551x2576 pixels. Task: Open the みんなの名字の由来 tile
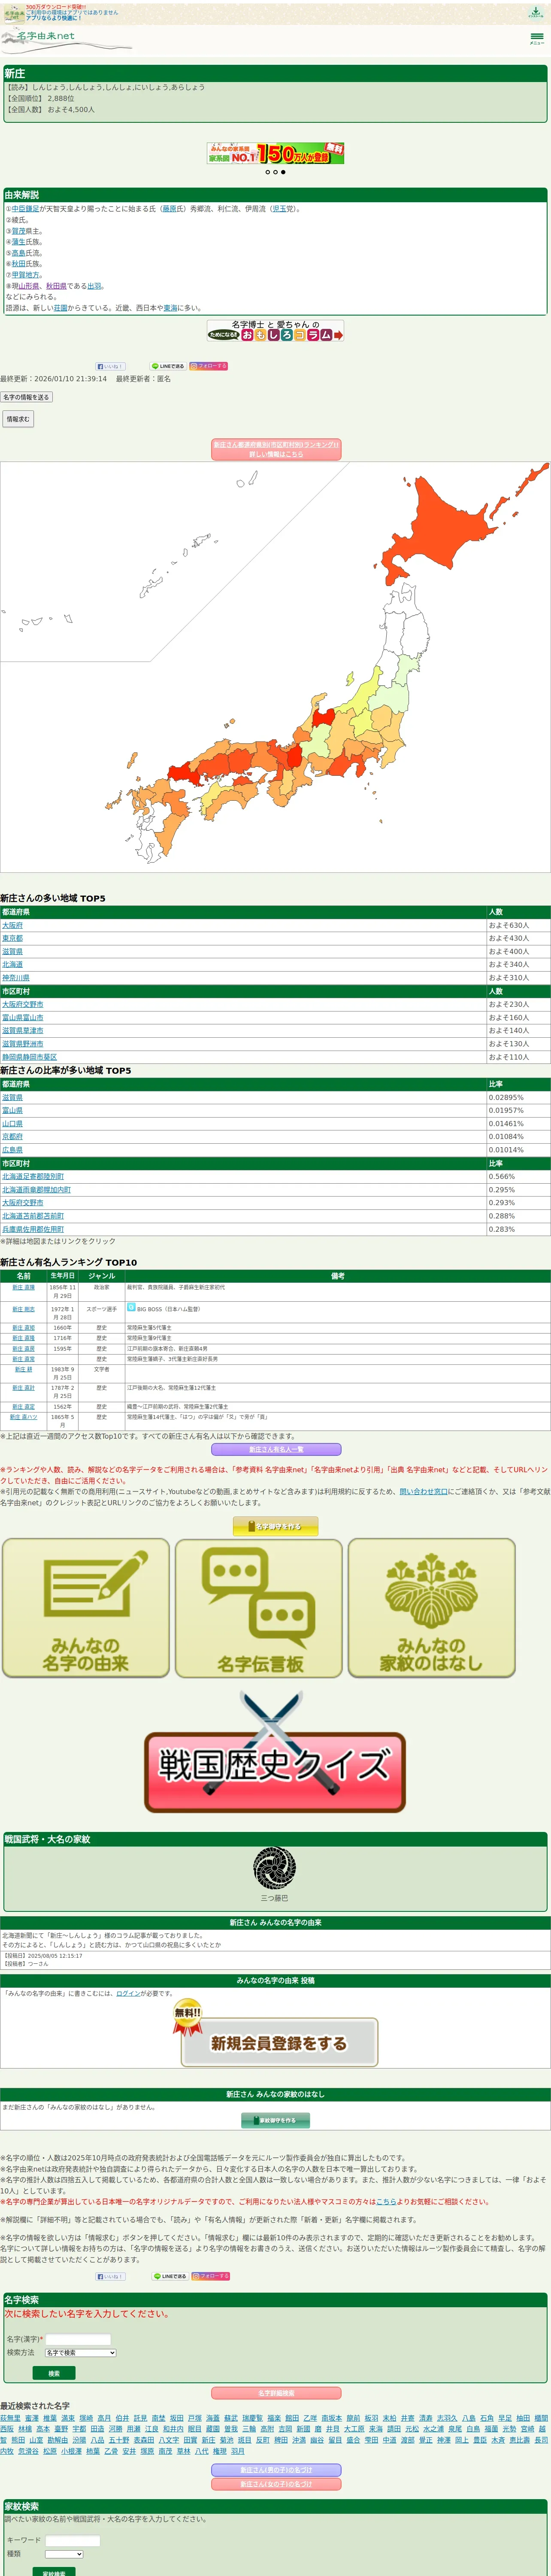pyautogui.click(x=86, y=1607)
